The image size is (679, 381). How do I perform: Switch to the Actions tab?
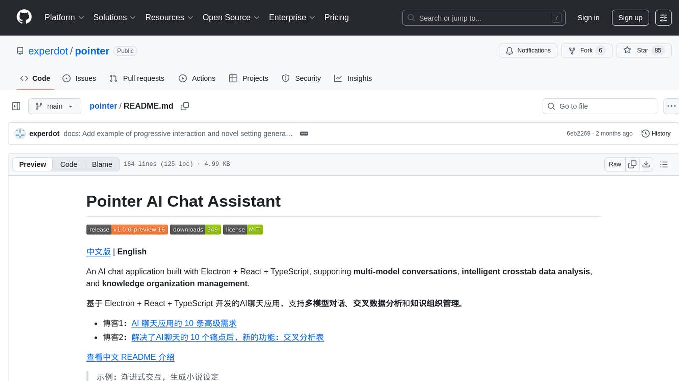point(197,78)
